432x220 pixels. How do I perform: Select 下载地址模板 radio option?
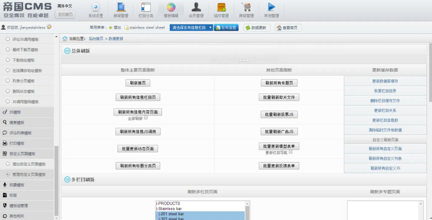point(8,60)
